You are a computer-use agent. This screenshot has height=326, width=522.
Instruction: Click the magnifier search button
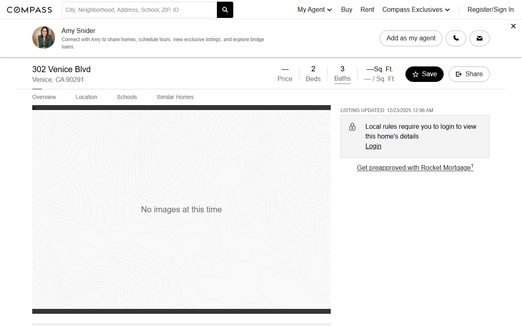tap(225, 10)
